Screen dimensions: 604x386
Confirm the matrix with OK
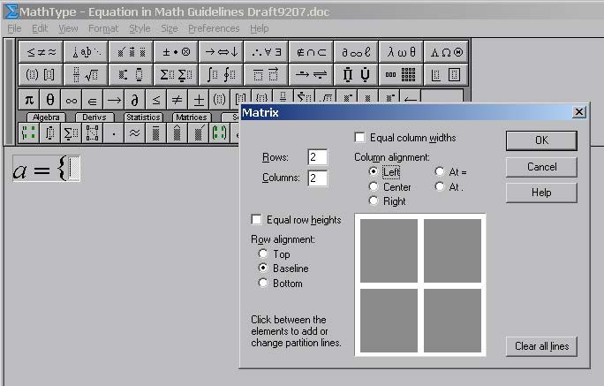pyautogui.click(x=541, y=140)
